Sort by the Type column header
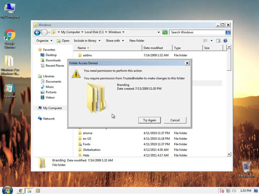259x194 pixels. [x=187, y=48]
